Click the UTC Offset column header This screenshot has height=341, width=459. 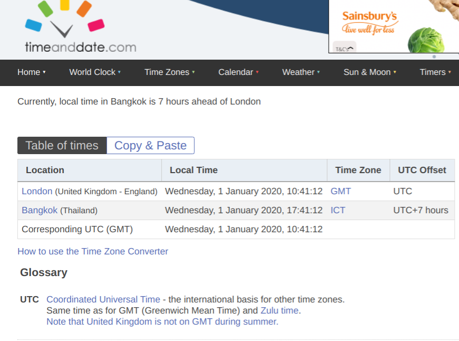point(422,170)
